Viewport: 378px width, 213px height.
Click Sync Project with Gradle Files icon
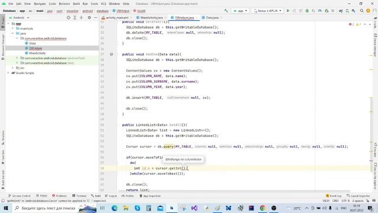click(341, 11)
